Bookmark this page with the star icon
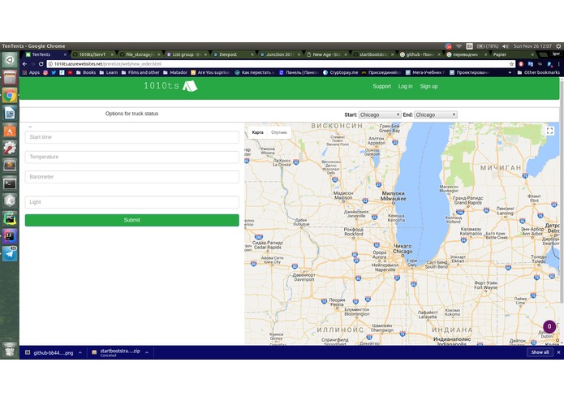 pyautogui.click(x=511, y=64)
